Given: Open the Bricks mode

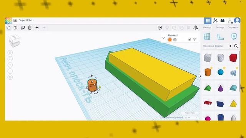Looking at the screenshot, I should pos(223,20).
